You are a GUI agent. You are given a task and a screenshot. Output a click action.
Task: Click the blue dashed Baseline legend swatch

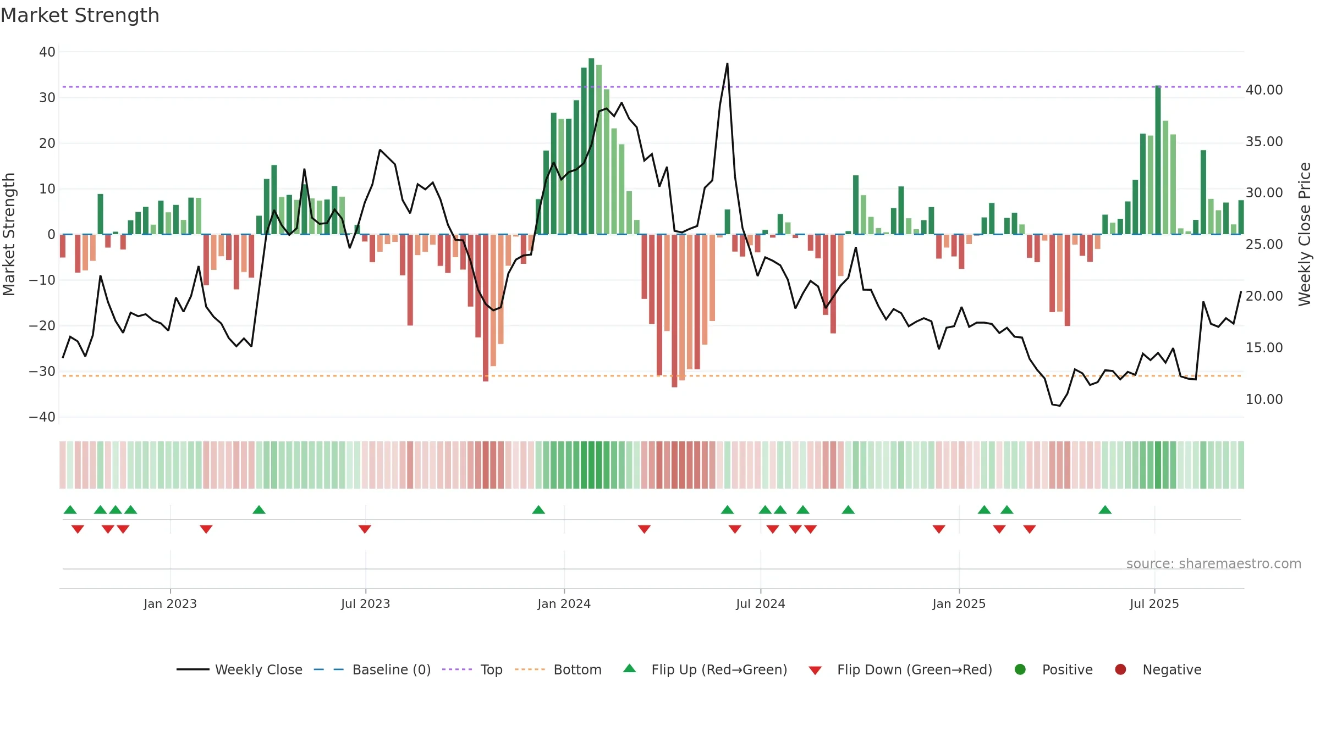tap(329, 669)
